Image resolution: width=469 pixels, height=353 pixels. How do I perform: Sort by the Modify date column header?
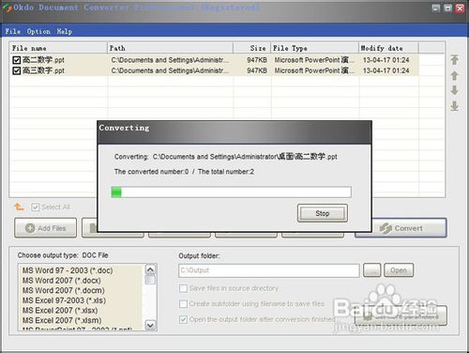388,48
